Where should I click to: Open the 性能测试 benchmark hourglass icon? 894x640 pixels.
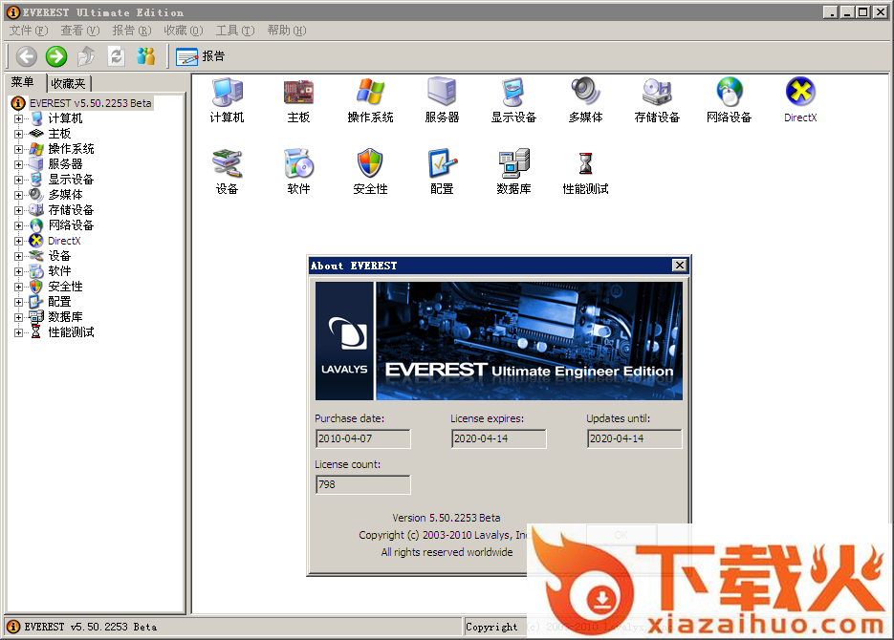[585, 165]
